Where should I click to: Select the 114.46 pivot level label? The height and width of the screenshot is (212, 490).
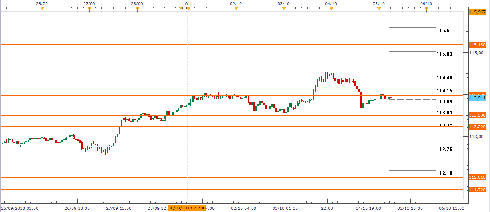pyautogui.click(x=444, y=78)
